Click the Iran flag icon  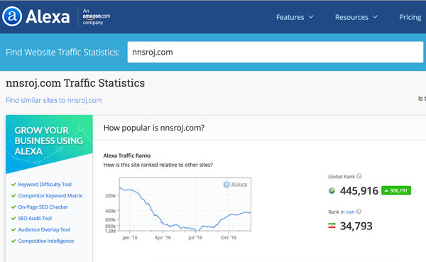(332, 226)
